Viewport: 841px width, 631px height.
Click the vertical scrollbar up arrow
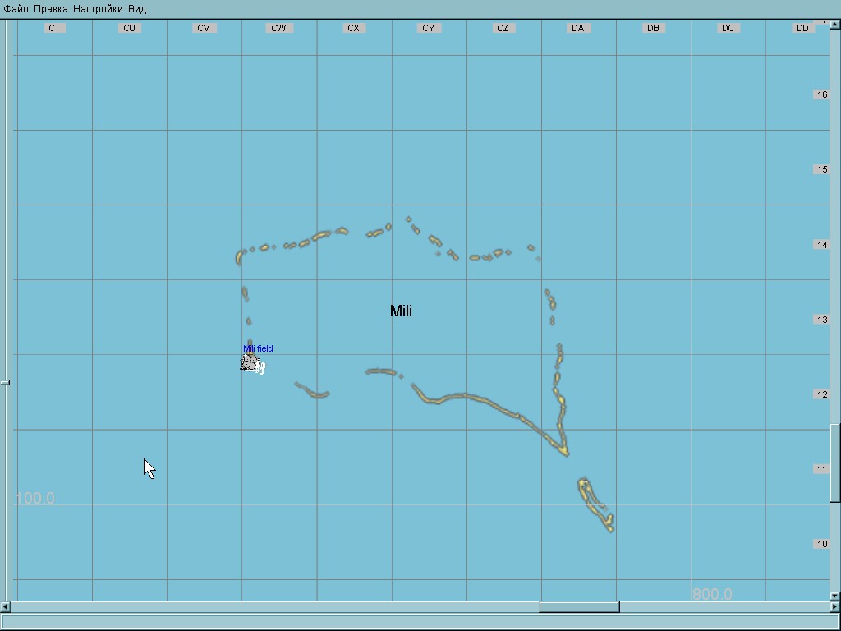click(x=834, y=25)
